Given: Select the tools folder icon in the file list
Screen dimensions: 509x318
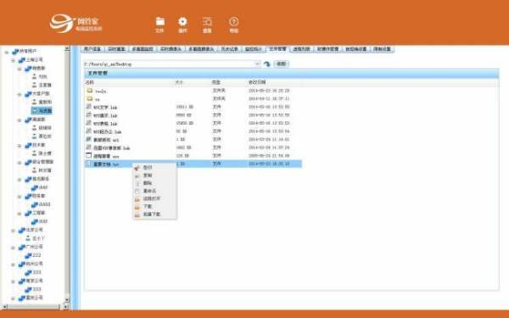Looking at the screenshot, I should click(90, 91).
